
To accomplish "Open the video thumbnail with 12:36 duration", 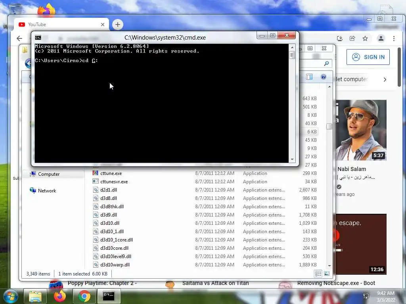I will pos(361,244).
